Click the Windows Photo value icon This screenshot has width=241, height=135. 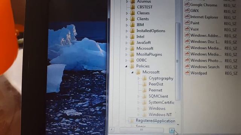187,60
